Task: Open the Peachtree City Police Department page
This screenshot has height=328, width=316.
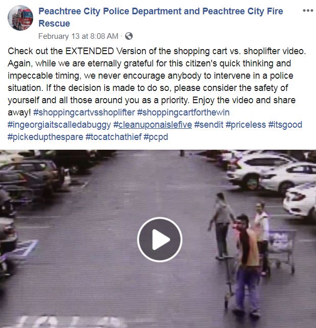Action: (x=161, y=17)
